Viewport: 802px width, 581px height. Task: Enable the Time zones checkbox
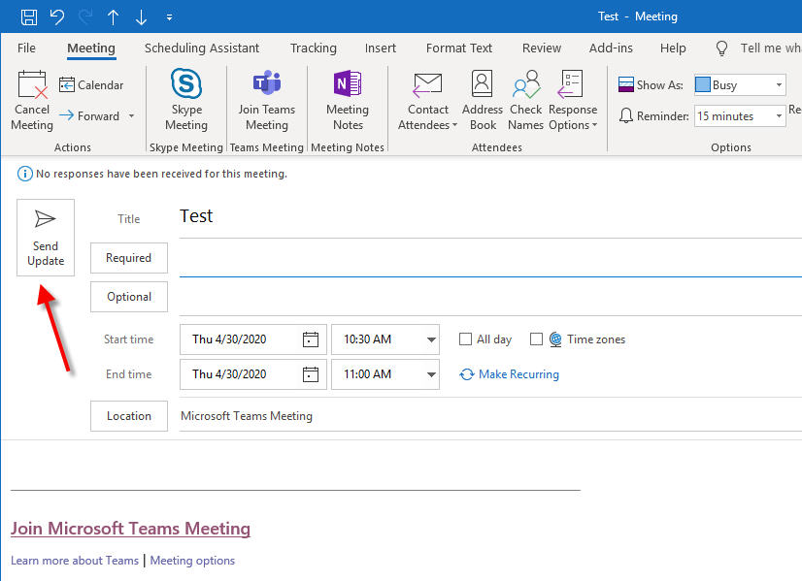(537, 339)
